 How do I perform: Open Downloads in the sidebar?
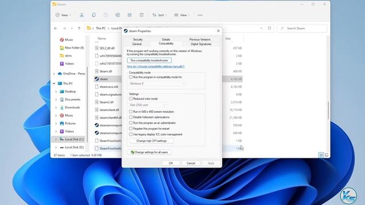tap(70, 108)
